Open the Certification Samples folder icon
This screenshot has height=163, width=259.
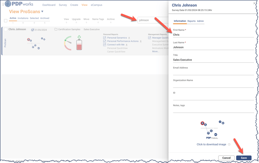pos(56,29)
